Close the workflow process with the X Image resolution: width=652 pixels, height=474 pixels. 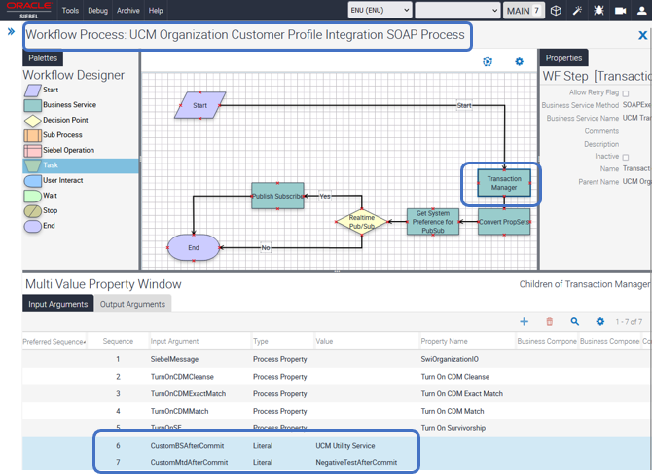642,35
